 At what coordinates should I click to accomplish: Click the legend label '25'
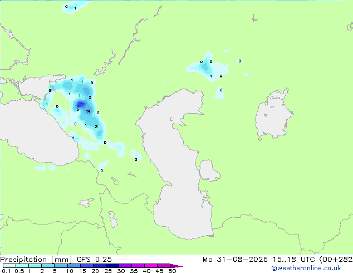[108, 271]
